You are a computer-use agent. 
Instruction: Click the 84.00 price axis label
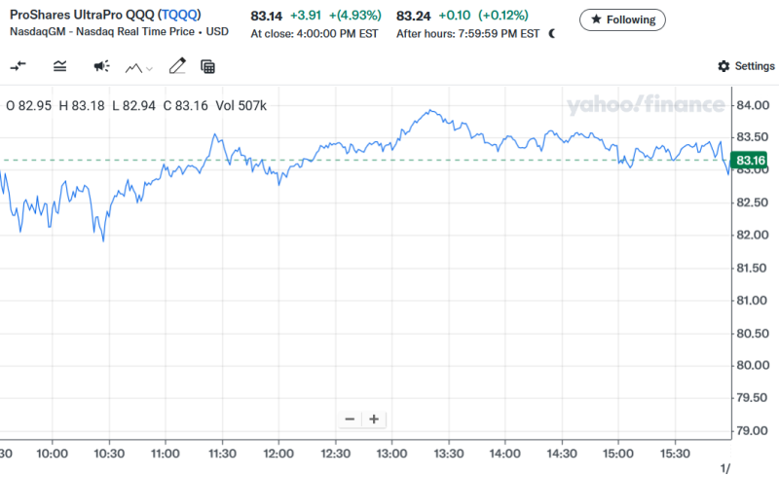755,105
